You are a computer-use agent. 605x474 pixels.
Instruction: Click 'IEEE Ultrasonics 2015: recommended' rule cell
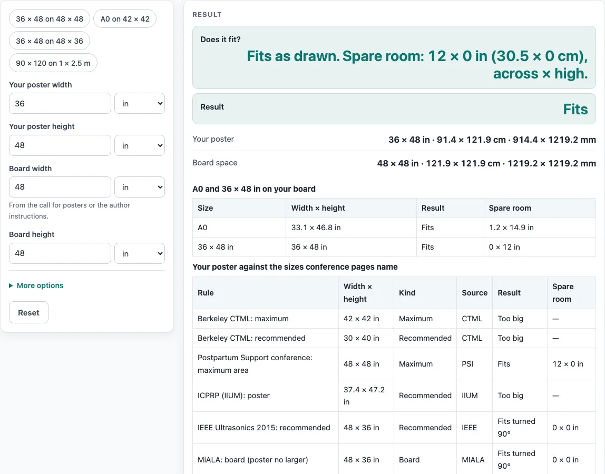pyautogui.click(x=266, y=427)
